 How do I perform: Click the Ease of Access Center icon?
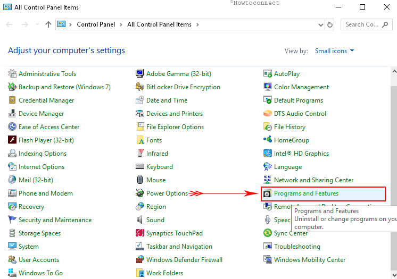[x=12, y=126]
